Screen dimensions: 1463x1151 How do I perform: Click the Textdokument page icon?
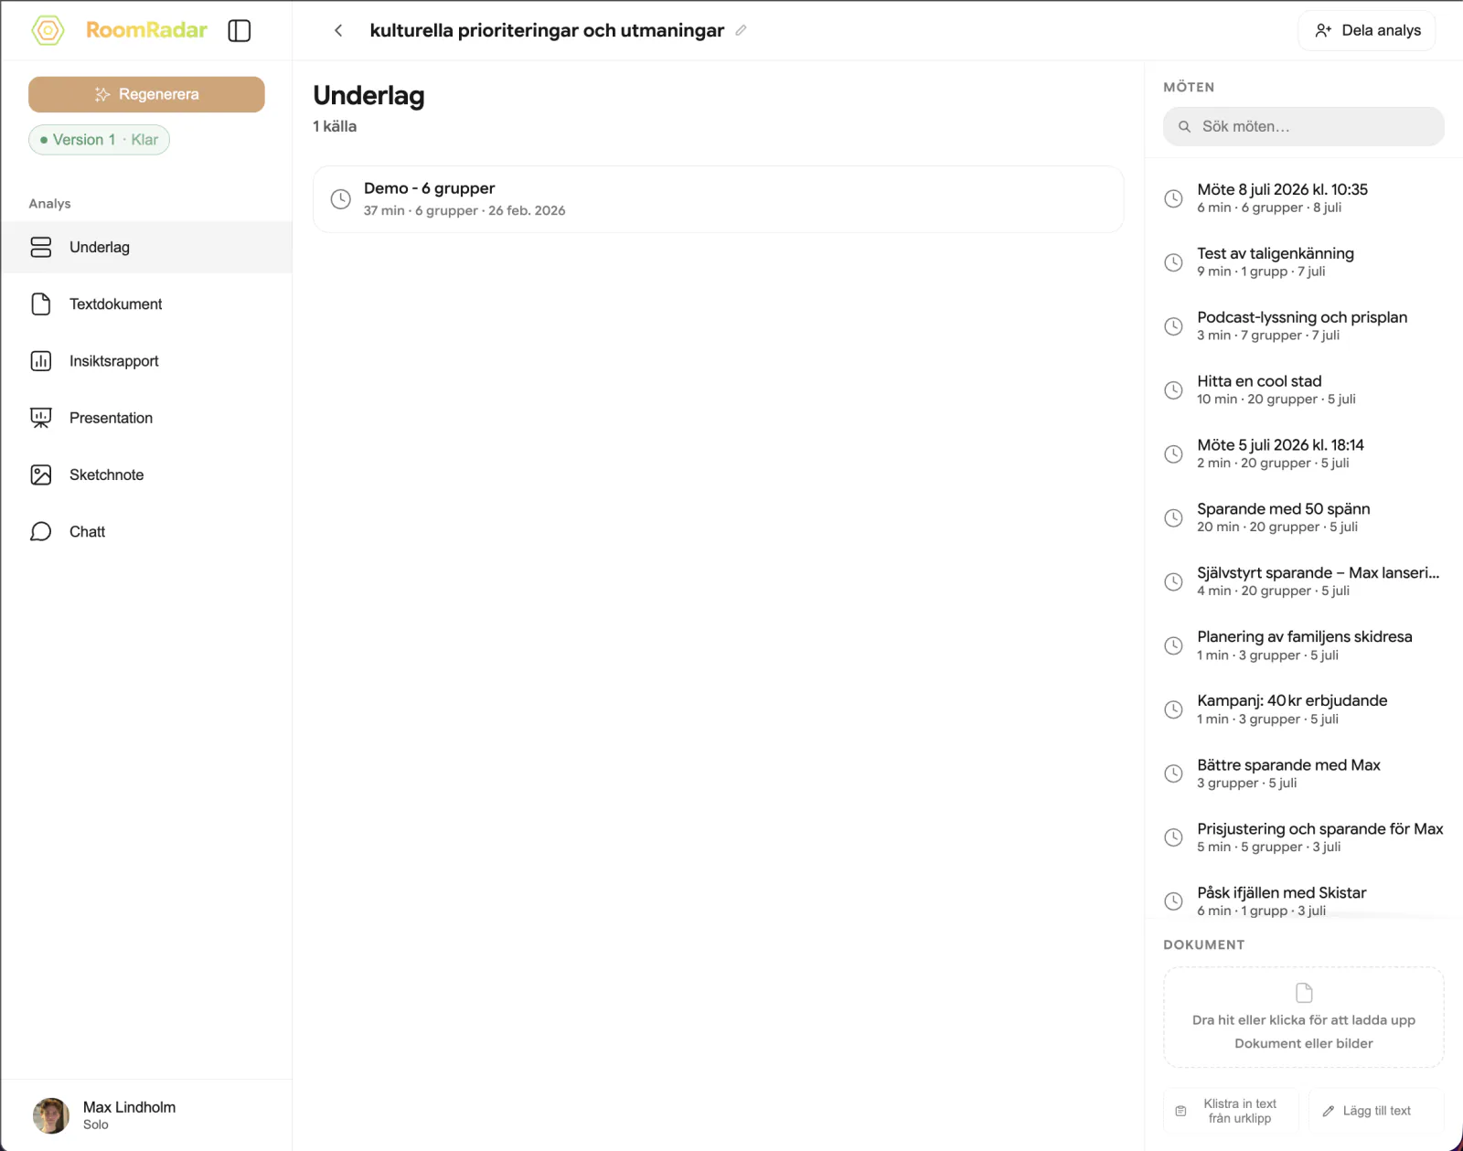(x=41, y=304)
